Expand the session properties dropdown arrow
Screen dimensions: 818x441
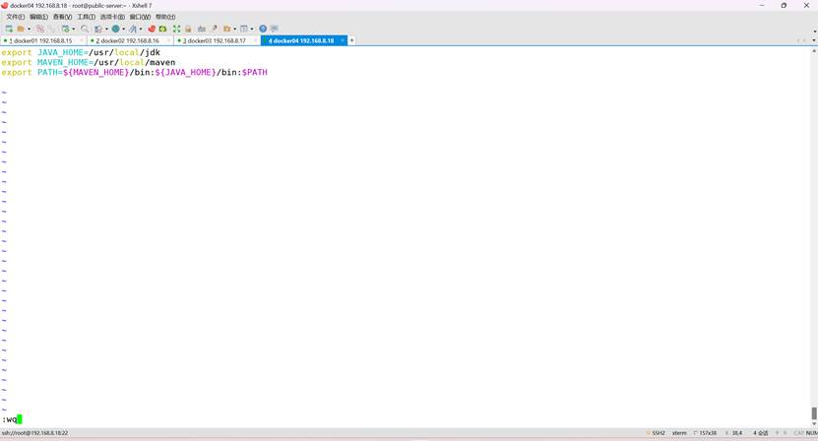tap(74, 29)
